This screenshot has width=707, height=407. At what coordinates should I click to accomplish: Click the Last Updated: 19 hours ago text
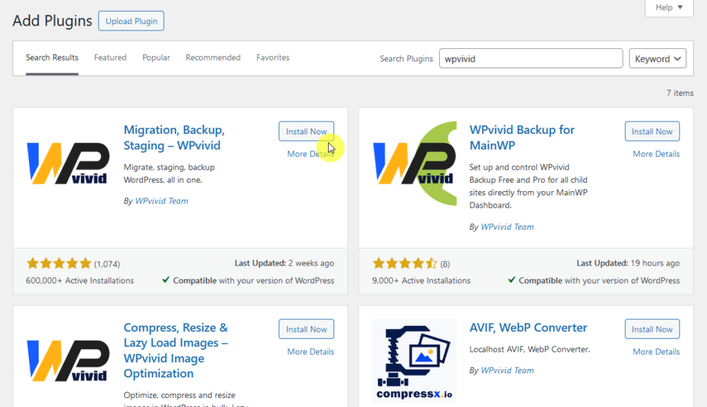628,263
